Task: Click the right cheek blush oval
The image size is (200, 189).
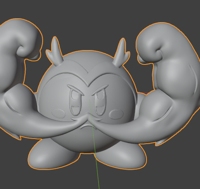Action: click(x=116, y=114)
